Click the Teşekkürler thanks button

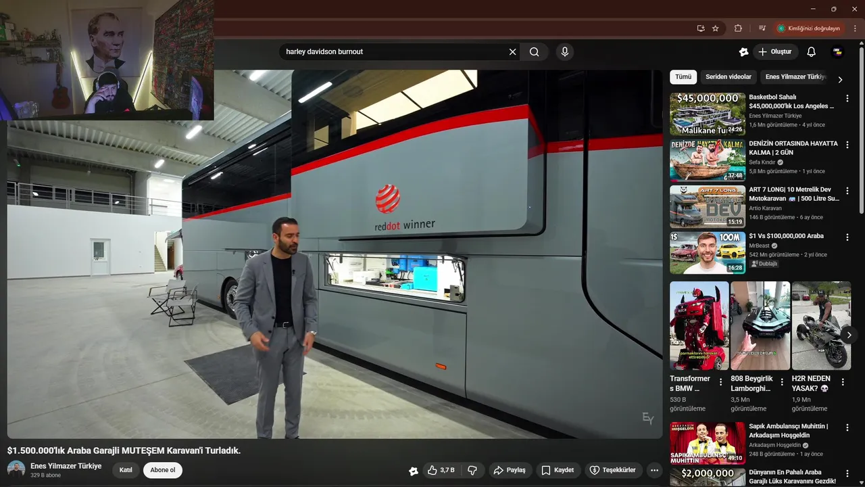[612, 470]
